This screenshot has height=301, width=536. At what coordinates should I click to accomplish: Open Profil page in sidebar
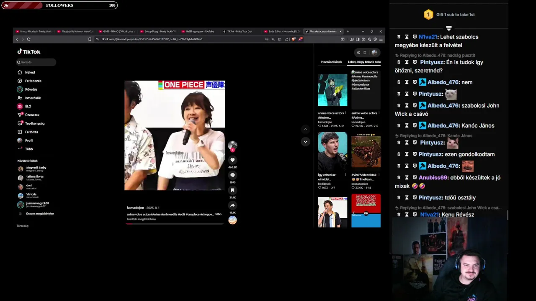point(25,140)
